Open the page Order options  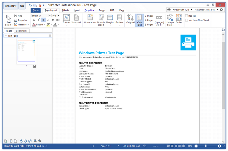pos(179,20)
